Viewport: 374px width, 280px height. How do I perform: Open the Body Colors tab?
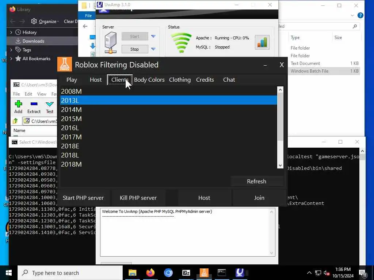(149, 80)
